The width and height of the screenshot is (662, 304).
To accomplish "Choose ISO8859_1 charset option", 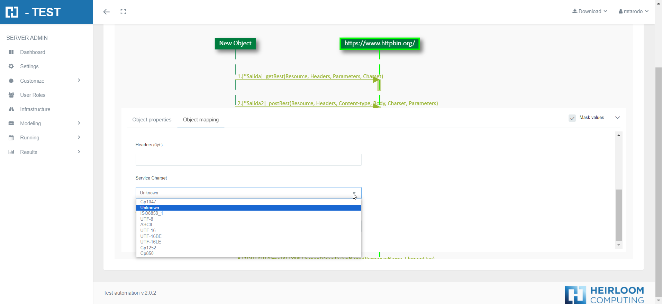I will (x=152, y=213).
